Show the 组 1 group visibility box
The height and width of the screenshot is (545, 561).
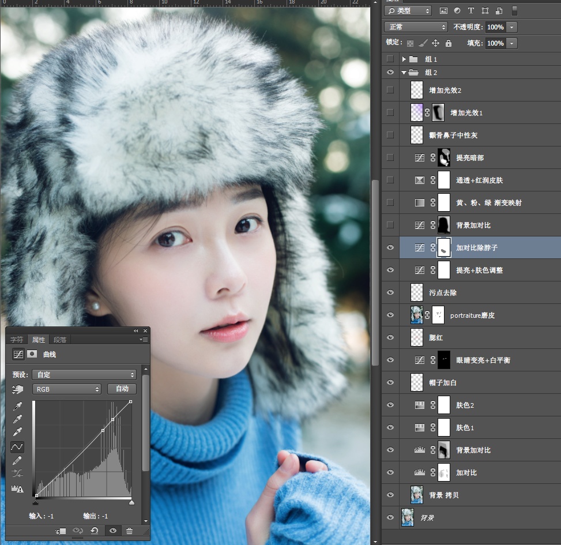coord(390,59)
